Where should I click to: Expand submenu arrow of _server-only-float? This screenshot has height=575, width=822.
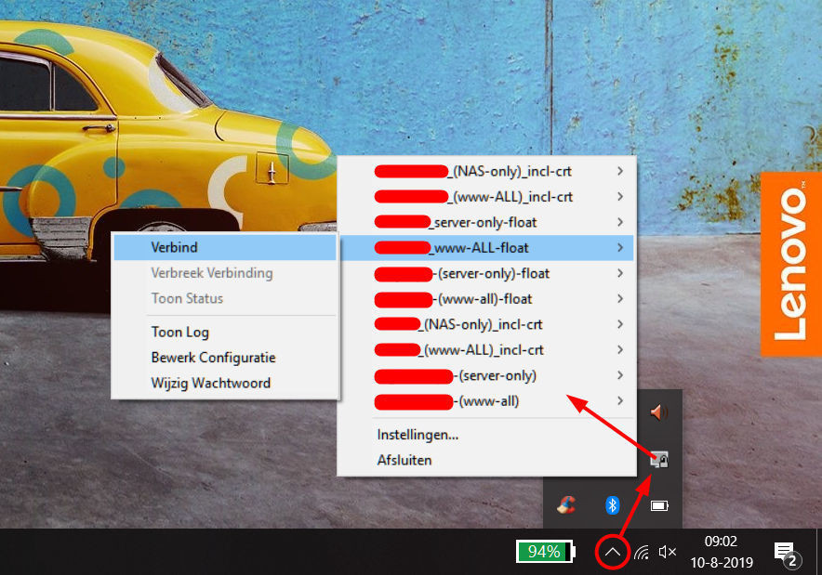tap(620, 222)
